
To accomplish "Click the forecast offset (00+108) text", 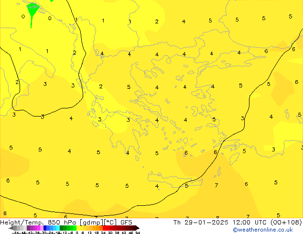I will point(286,223).
